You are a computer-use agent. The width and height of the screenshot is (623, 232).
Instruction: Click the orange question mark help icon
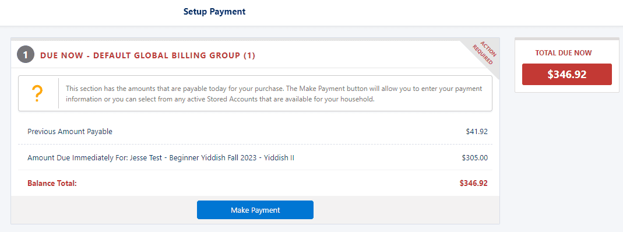click(x=38, y=94)
